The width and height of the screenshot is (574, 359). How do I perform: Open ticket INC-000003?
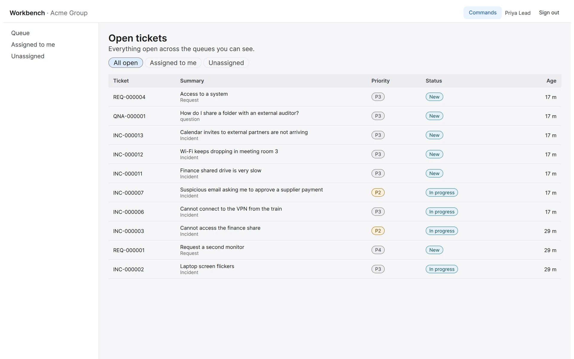click(x=128, y=231)
